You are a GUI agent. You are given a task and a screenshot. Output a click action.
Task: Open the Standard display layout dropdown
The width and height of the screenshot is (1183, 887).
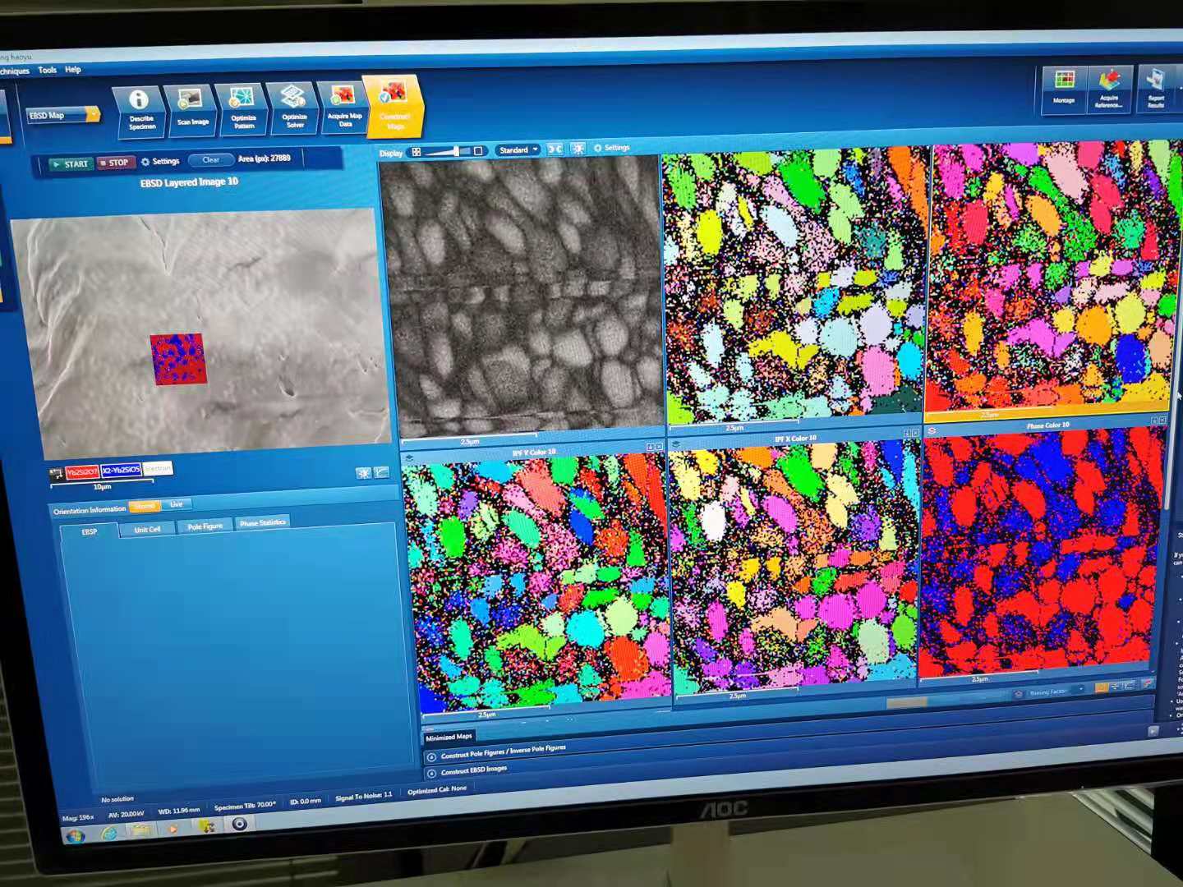click(518, 150)
